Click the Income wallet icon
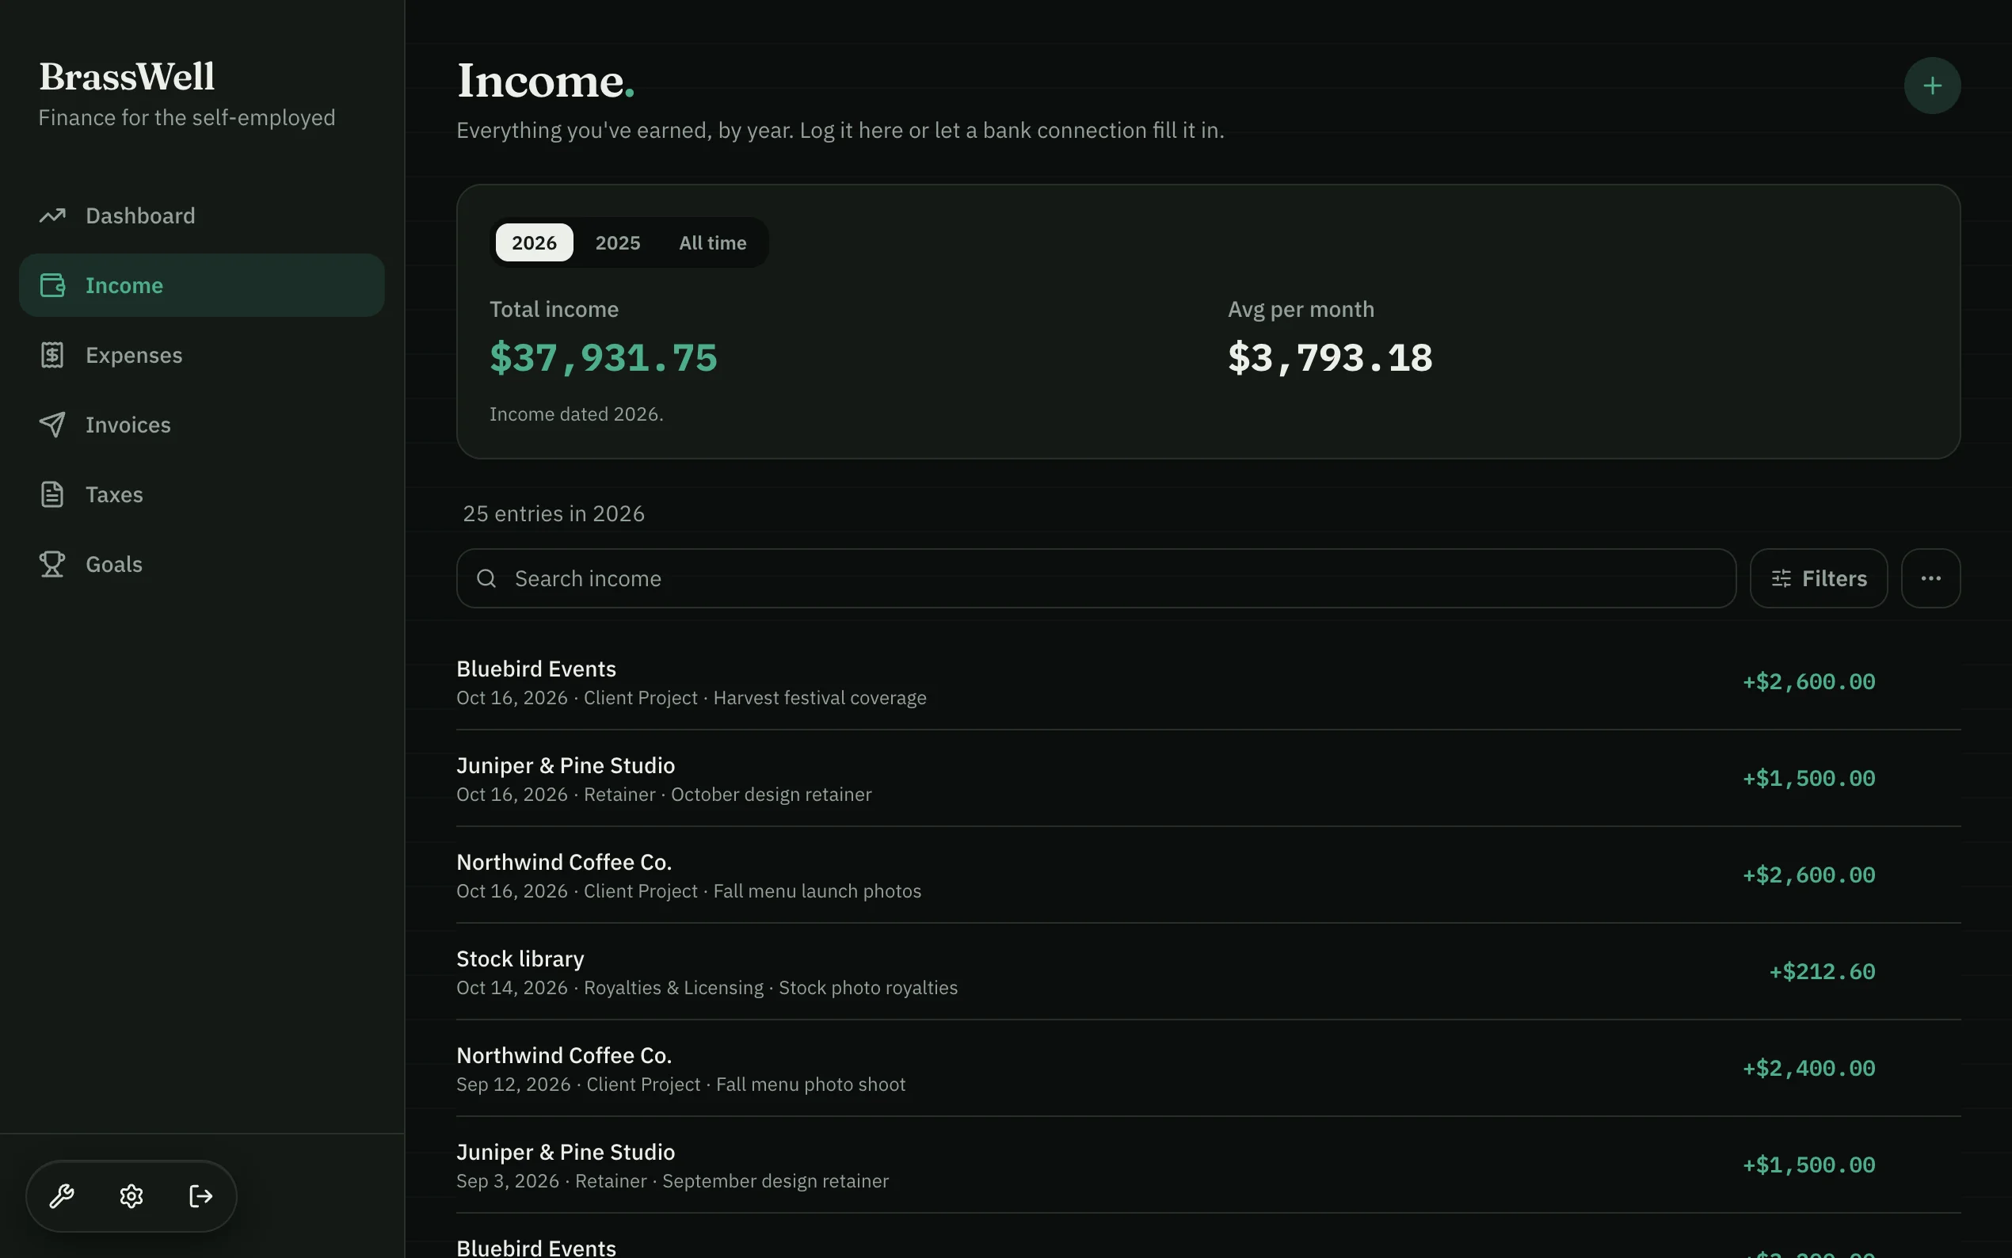 [x=52, y=285]
